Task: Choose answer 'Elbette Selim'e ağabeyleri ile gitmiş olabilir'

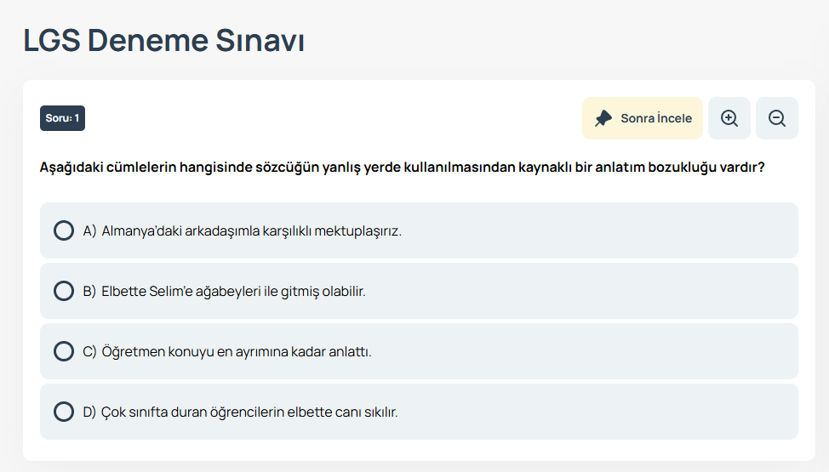Action: 234,291
